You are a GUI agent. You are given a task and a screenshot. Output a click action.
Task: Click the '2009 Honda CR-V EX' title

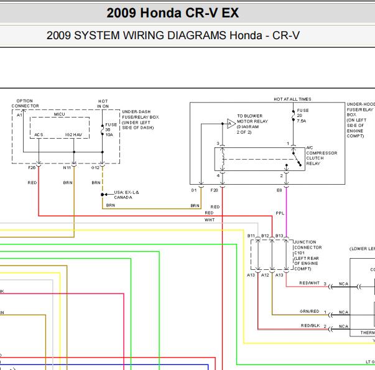tap(172, 12)
